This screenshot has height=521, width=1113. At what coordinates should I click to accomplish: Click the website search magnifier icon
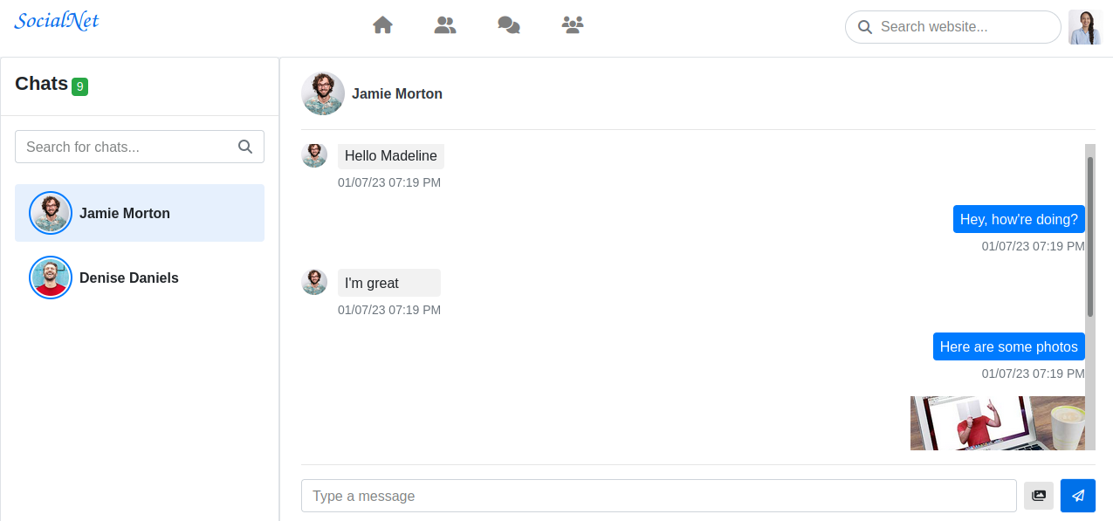tap(865, 27)
